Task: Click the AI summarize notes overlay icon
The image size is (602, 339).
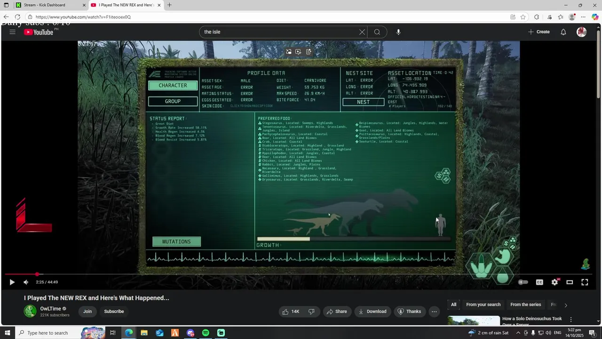Action: (309, 52)
